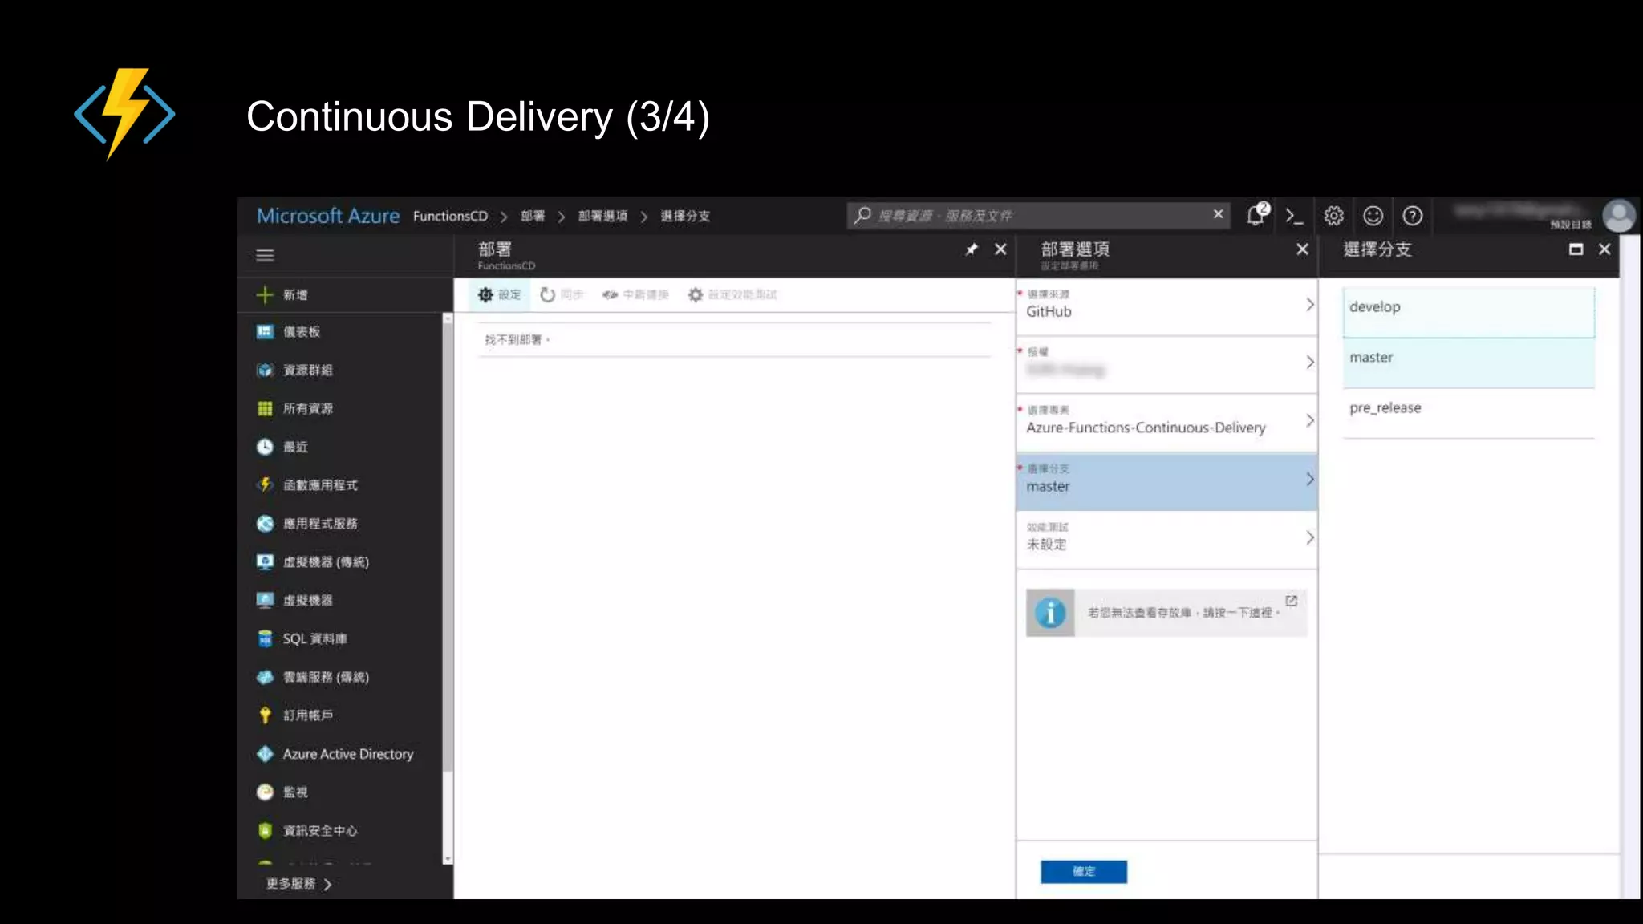Expand the 效能測試 未設定 option
1643x924 pixels.
tap(1166, 538)
